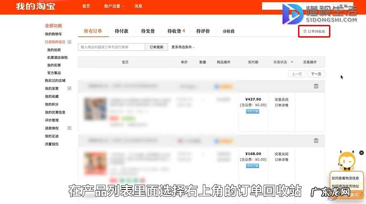
Task: Open 我的购物车 in the sidebar
Action: coord(54,34)
